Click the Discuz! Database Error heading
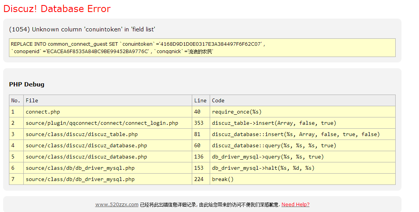 [57, 9]
